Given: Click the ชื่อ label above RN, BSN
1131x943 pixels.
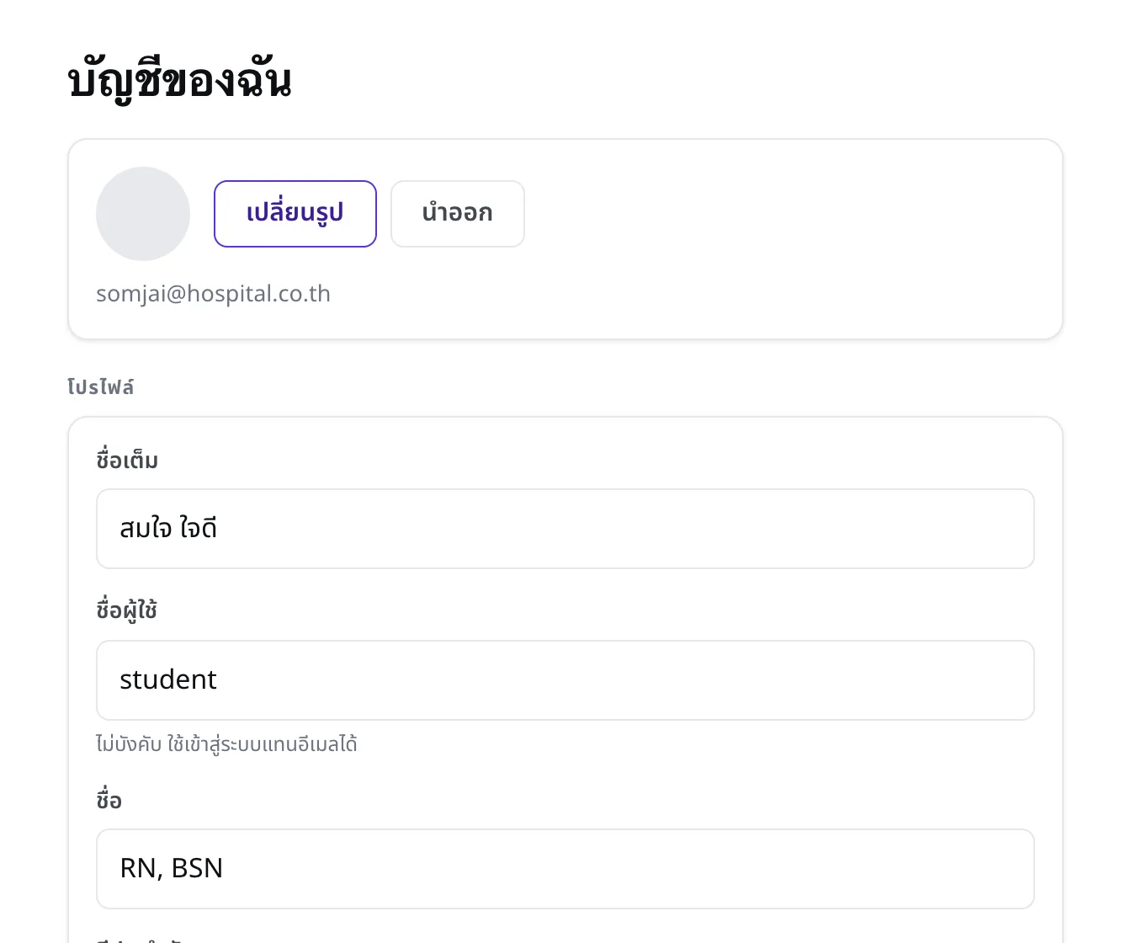Looking at the screenshot, I should point(109,800).
